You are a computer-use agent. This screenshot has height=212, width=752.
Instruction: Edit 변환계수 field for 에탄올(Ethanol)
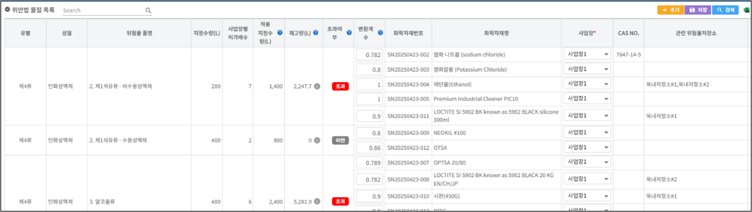click(369, 84)
